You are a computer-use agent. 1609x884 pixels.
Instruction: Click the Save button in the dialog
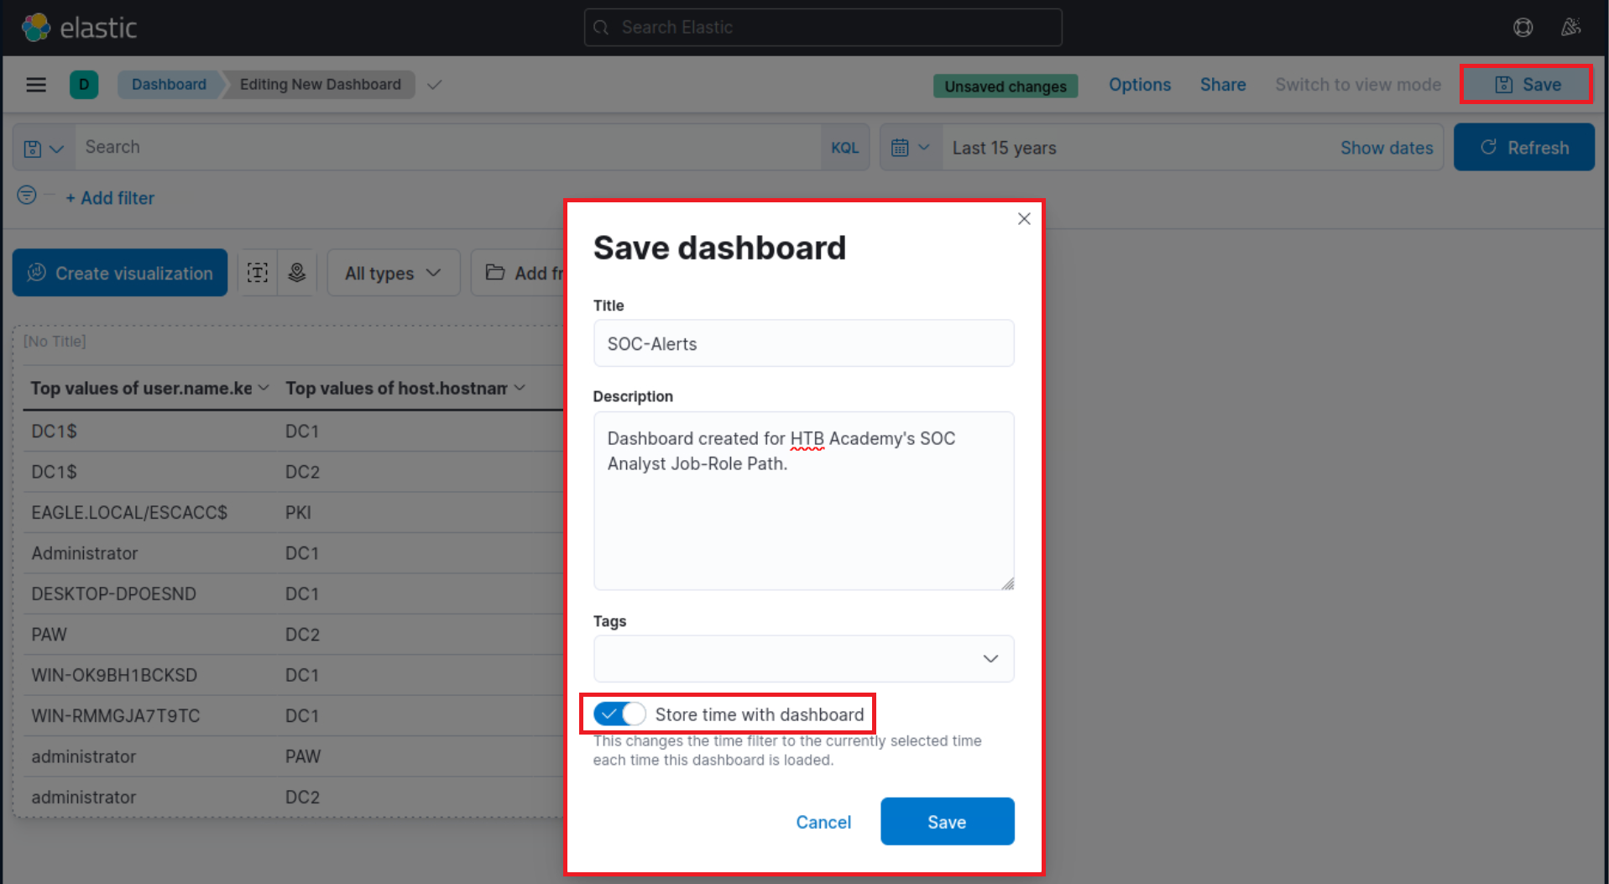946,821
